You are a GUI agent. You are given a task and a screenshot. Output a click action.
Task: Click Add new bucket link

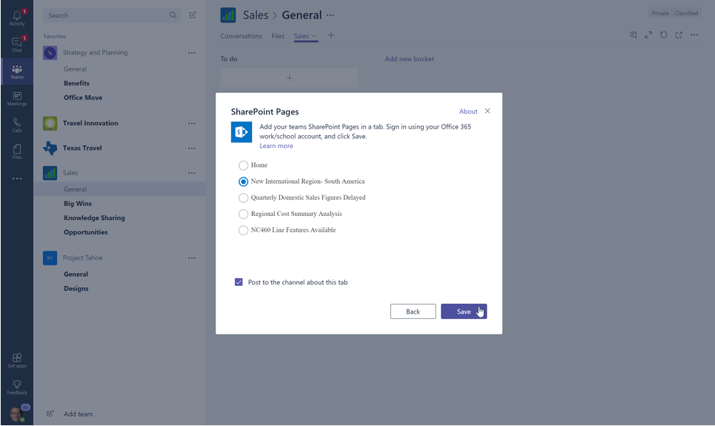pos(409,59)
